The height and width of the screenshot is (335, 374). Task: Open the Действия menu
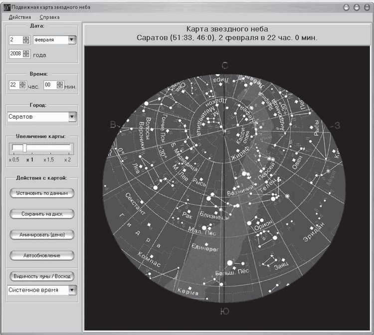[x=20, y=17]
